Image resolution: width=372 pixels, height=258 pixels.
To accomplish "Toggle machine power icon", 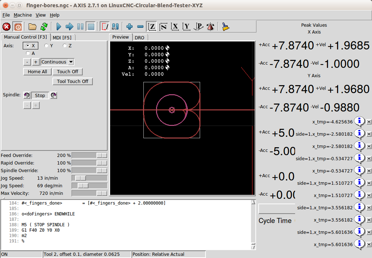I will coord(18,27).
